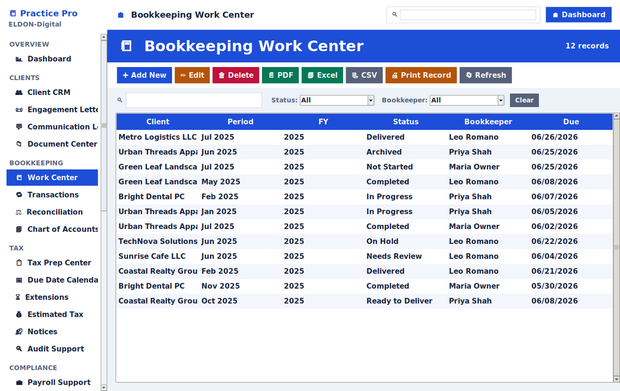The width and height of the screenshot is (620, 391).
Task: Click the notebook icon in blue header banner
Action: (x=126, y=46)
